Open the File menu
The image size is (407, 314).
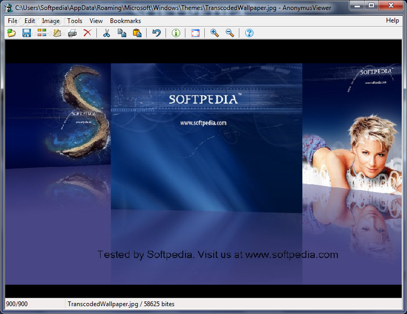pyautogui.click(x=13, y=21)
